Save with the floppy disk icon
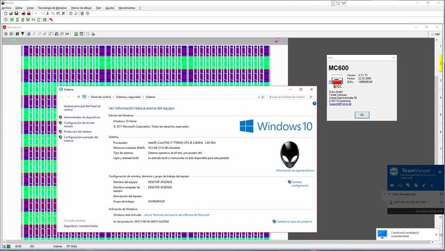Image resolution: width=445 pixels, height=251 pixels. point(17,13)
